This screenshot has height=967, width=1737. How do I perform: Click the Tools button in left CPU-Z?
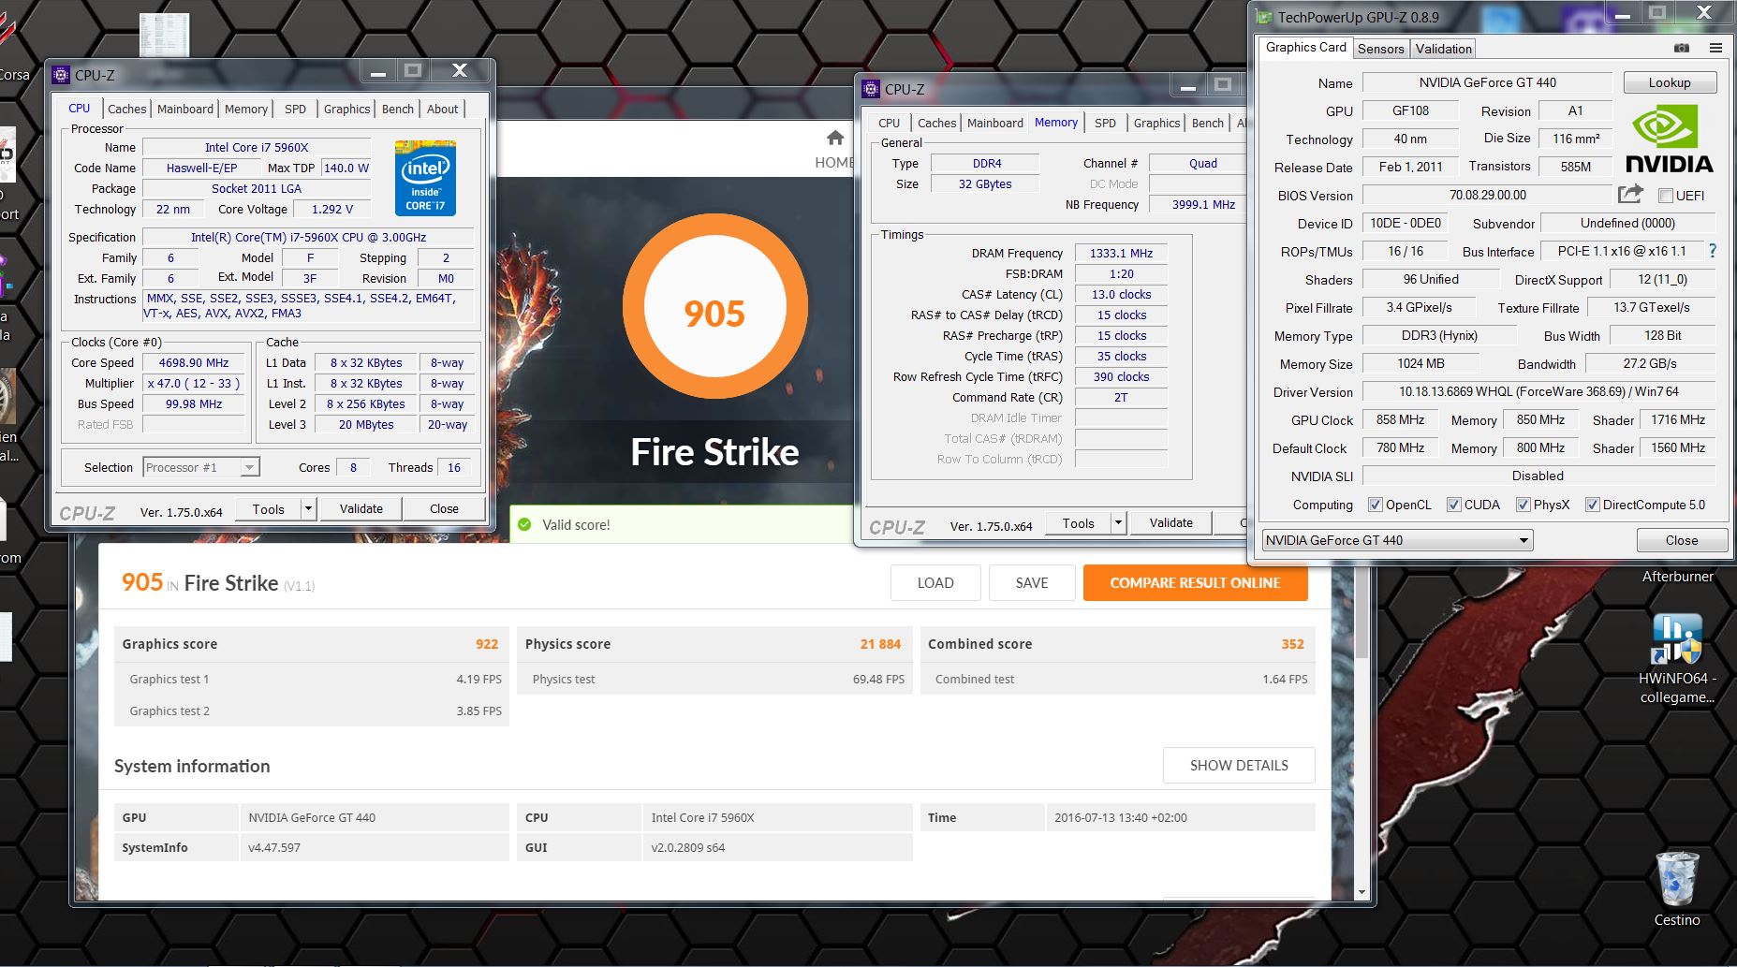click(x=268, y=509)
